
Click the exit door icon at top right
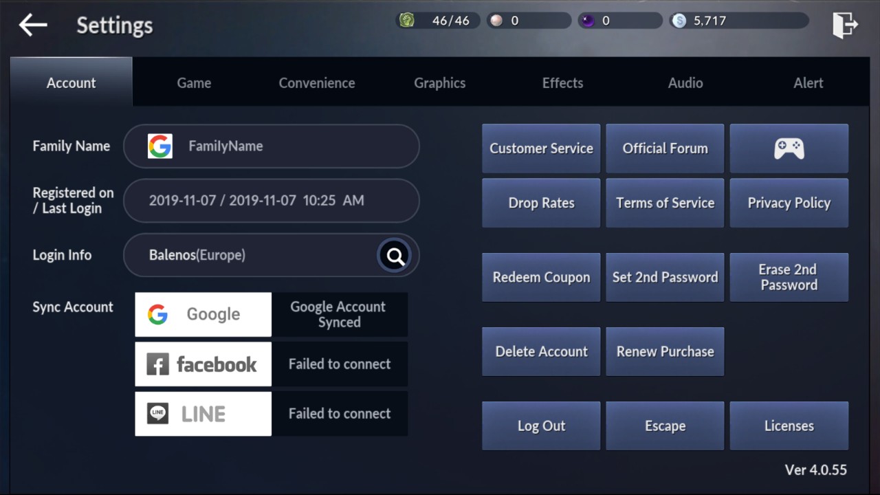[x=845, y=25]
